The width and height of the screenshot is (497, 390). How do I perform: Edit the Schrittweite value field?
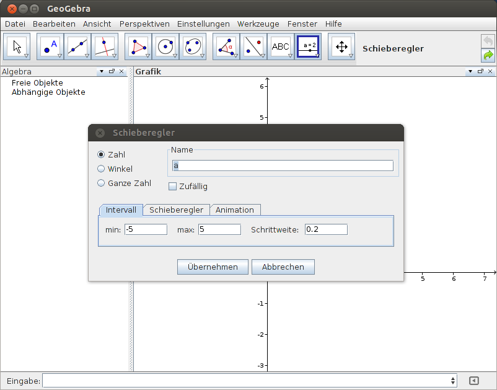[x=325, y=229]
